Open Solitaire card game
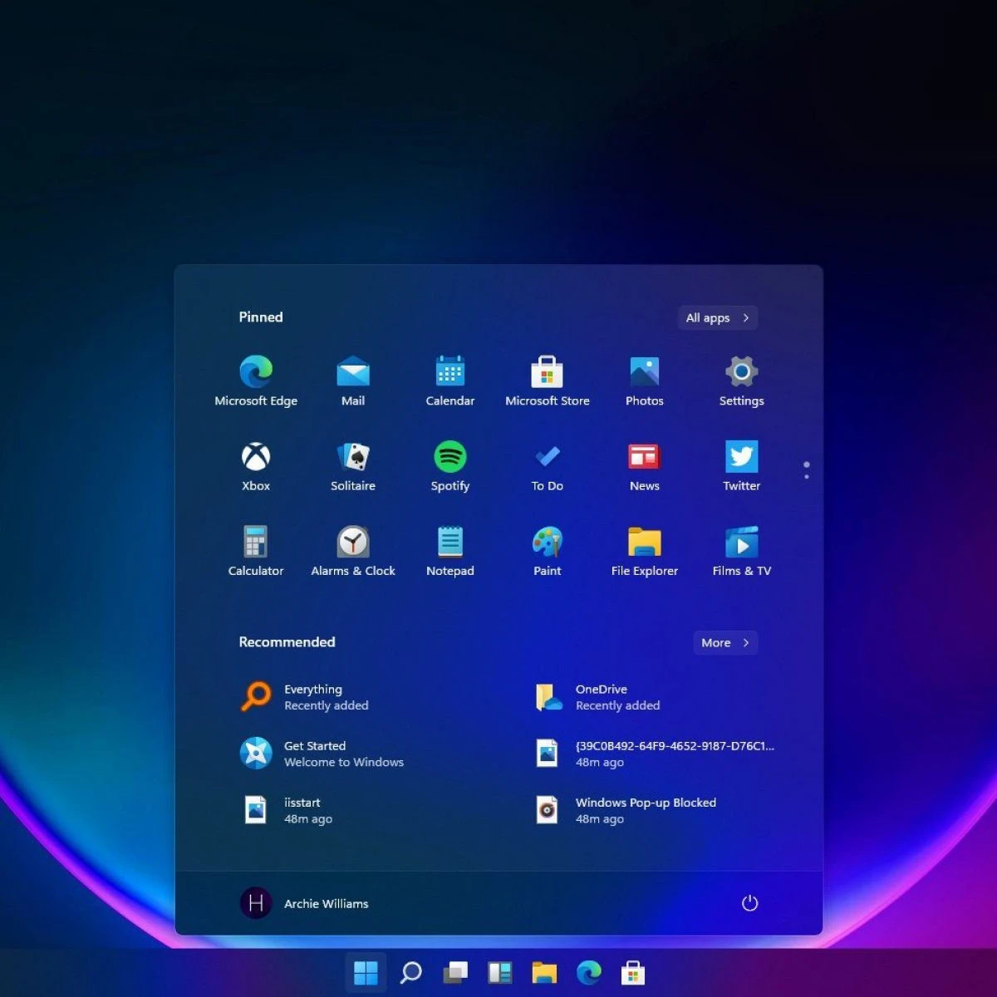Viewport: 997px width, 997px height. (x=353, y=466)
